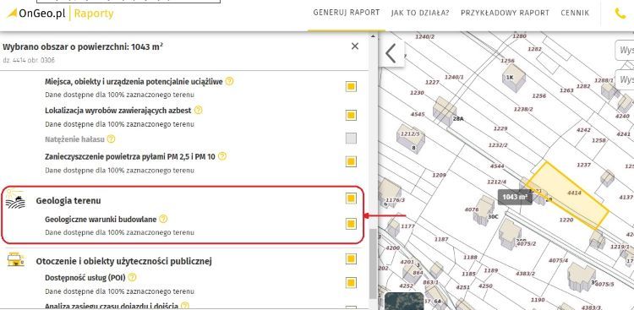Open the JAK TO DZIAŁA? menu item
Screen dimensions: 634x310
420,13
